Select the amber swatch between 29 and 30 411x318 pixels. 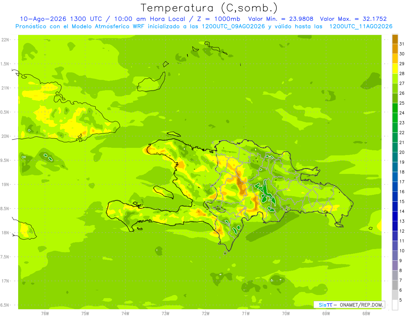[395, 59]
